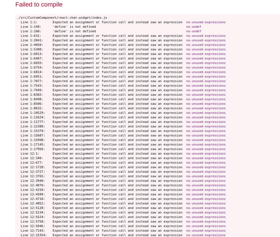Viewport: 280px width, 237px height.
Task: Click the "Line 1:10529:" label
Action: pyautogui.click(x=33, y=113)
